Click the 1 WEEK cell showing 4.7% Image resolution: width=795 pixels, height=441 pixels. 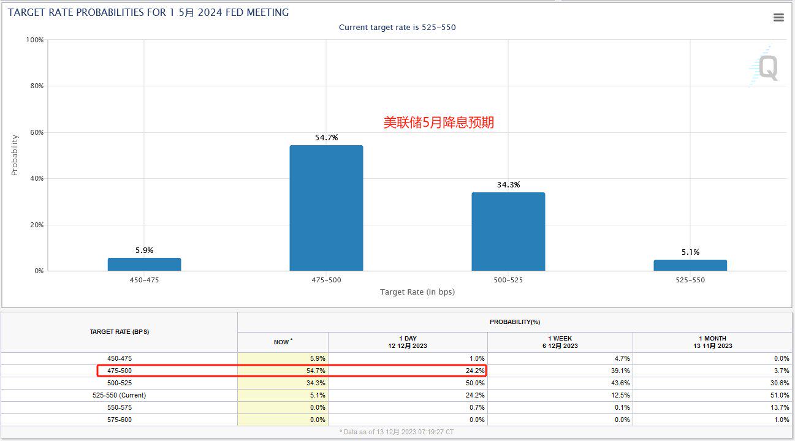pos(560,358)
